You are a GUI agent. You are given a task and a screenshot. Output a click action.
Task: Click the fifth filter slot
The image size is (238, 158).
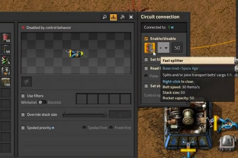click(x=126, y=99)
